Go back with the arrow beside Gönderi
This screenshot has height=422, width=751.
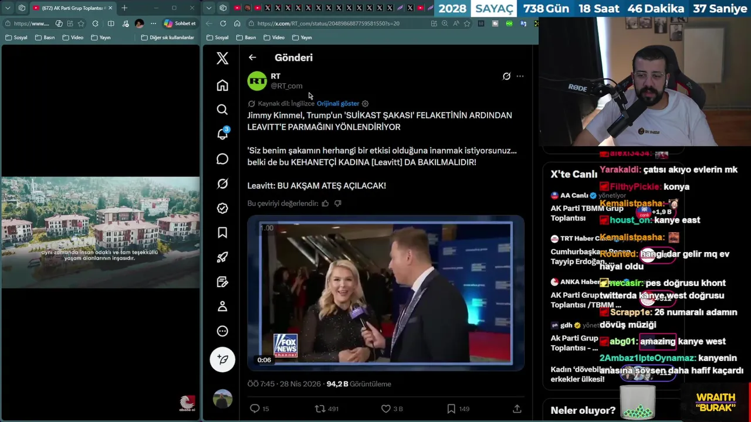(x=252, y=57)
